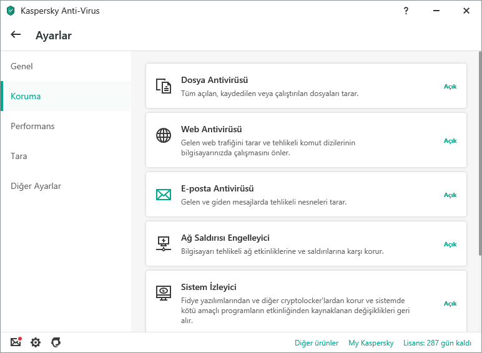Image resolution: width=482 pixels, height=353 pixels.
Task: Click the Ağ Saldırısı Engelleyici network icon
Action: [164, 244]
